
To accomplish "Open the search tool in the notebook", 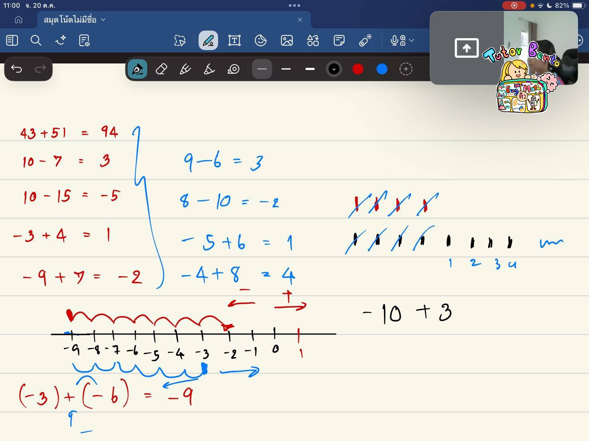I will tap(36, 40).
